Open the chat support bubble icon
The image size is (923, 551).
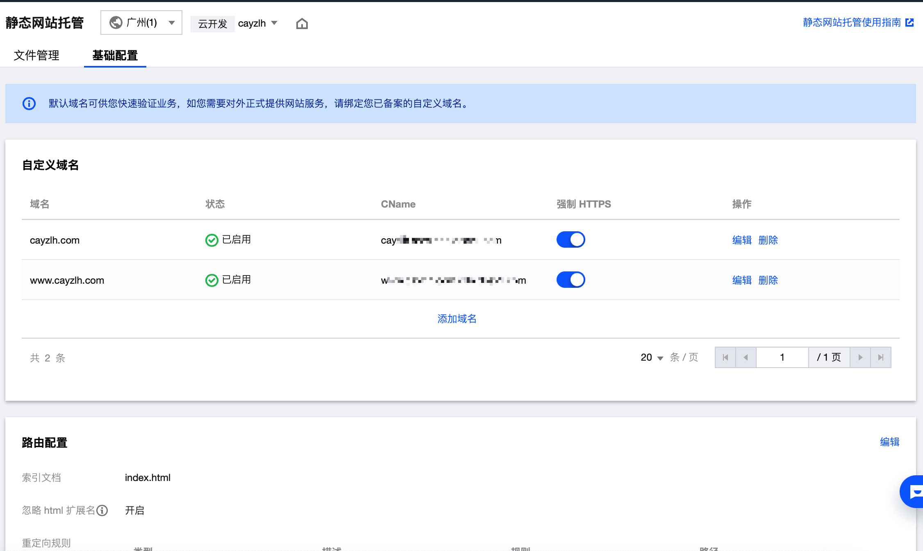click(x=913, y=491)
